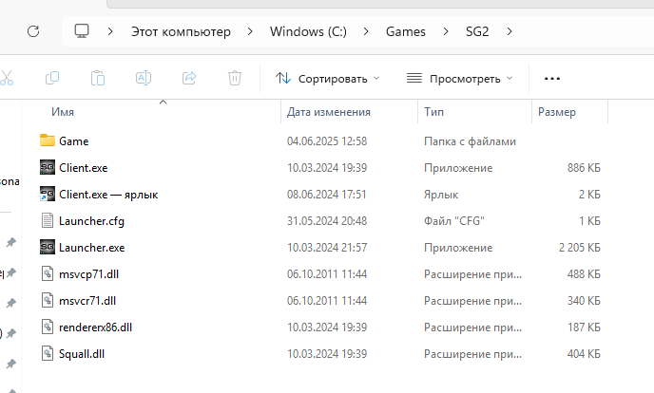
Task: Click the copy icon in toolbar
Action: pos(52,78)
